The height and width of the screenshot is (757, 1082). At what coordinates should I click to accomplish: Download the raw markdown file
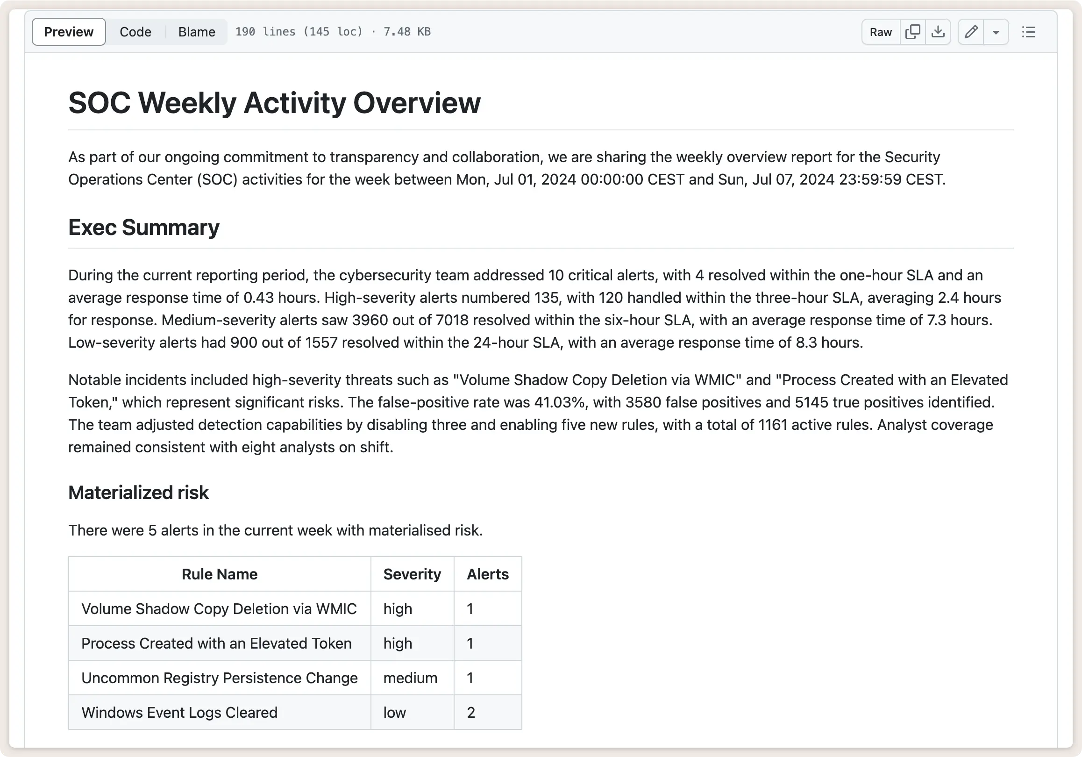tap(938, 32)
